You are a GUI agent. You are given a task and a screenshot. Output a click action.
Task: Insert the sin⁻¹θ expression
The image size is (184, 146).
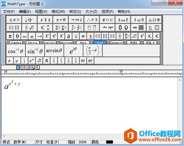click(35, 50)
